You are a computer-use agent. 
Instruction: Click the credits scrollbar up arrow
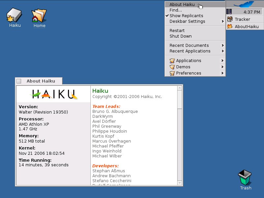coord(180,88)
